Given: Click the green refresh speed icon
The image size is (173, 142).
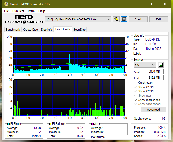Looking at the screenshot, I should tap(161, 65).
